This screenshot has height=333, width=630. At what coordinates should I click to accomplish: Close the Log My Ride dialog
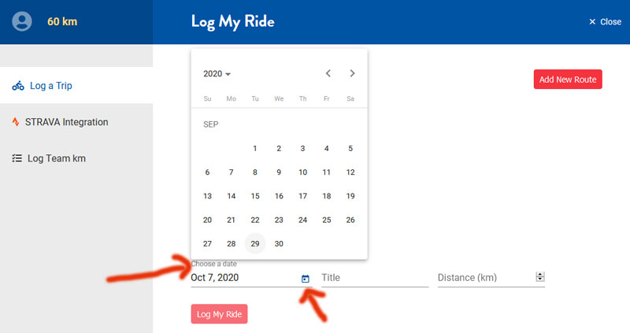tap(605, 22)
